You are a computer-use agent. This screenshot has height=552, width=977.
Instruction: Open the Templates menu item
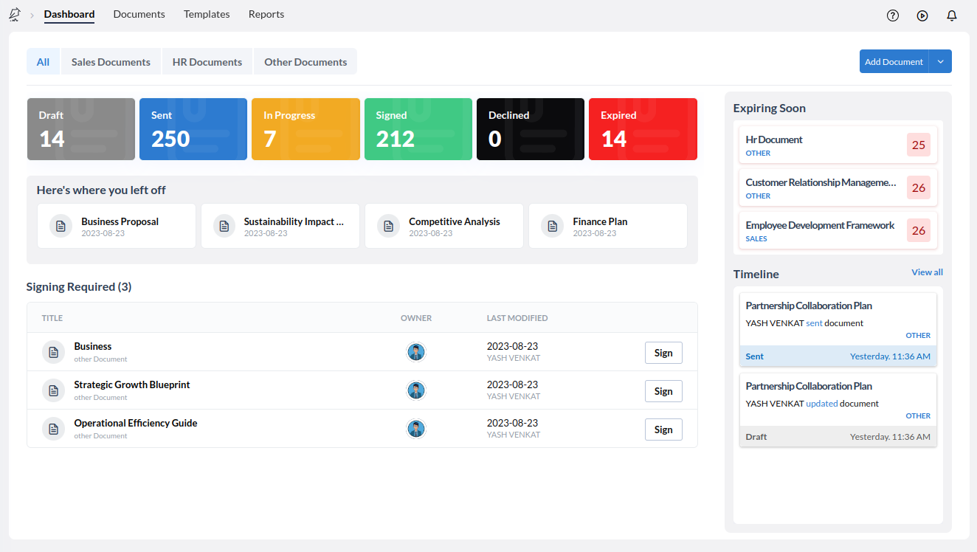point(207,14)
